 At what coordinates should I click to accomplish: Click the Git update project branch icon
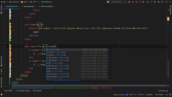click(152, 2)
